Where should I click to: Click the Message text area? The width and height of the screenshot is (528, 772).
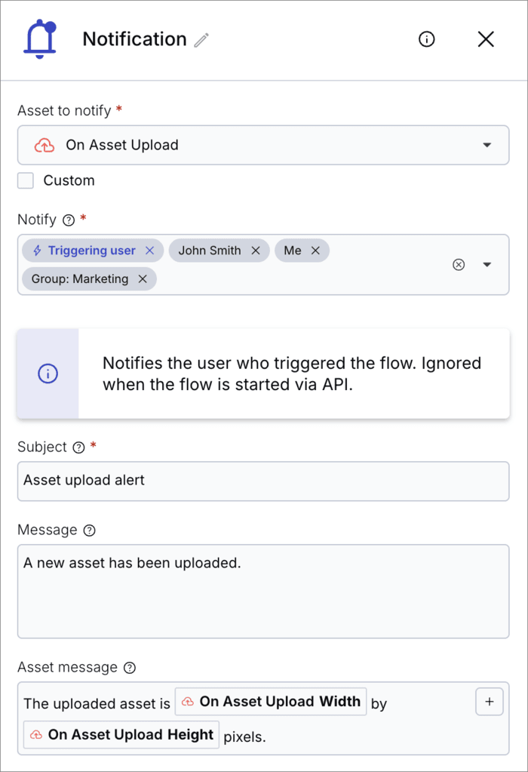[x=263, y=592]
